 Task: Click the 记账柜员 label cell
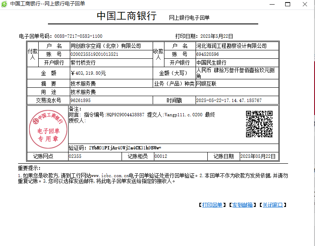click(x=138, y=156)
